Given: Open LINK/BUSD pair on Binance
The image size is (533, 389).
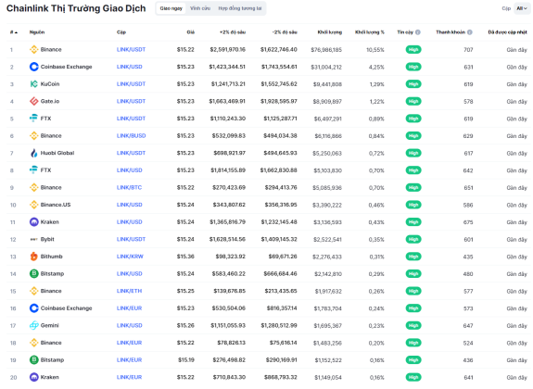Looking at the screenshot, I should (131, 135).
